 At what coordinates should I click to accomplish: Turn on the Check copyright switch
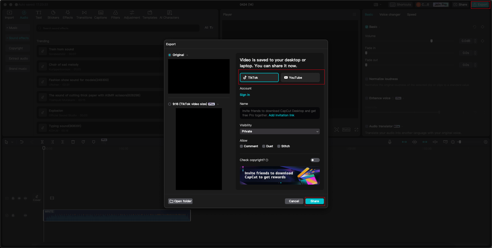[x=315, y=160]
